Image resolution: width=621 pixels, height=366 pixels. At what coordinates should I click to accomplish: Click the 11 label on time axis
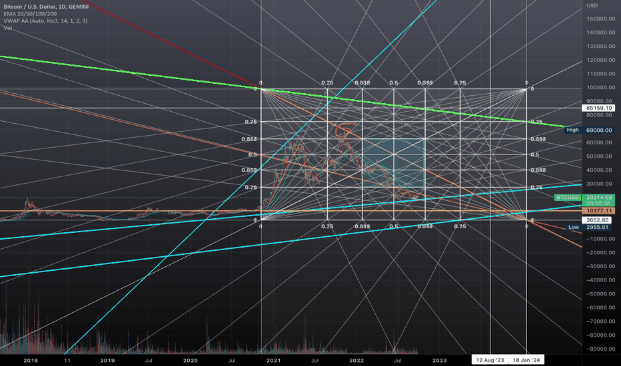(x=67, y=361)
